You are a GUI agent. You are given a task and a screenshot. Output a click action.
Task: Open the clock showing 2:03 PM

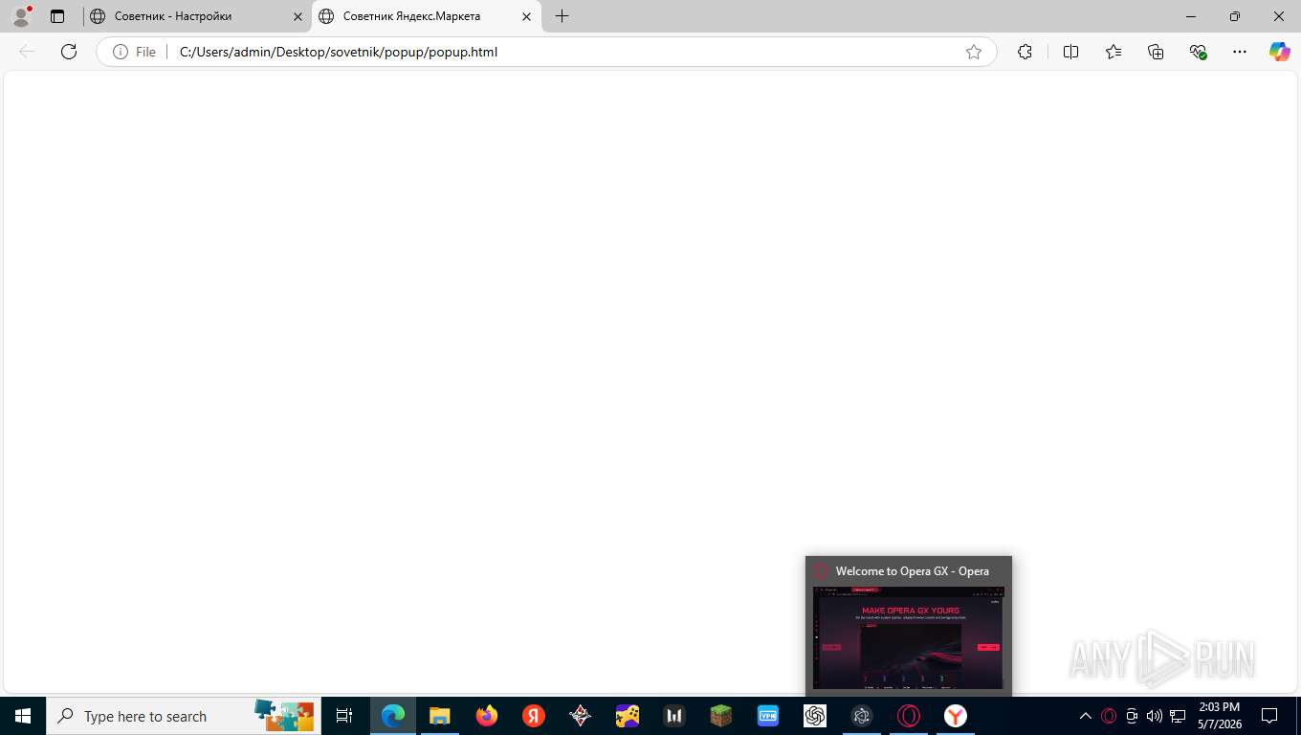coord(1219,716)
